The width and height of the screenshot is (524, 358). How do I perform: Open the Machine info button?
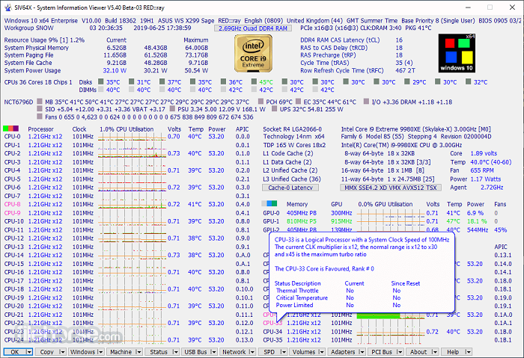(121, 352)
